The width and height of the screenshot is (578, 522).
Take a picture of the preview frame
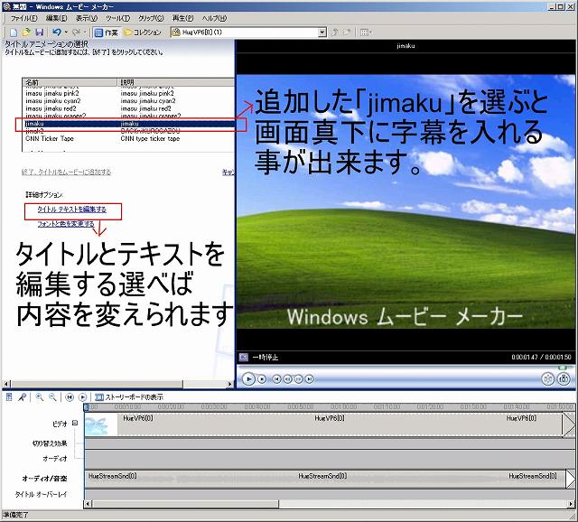click(x=564, y=379)
